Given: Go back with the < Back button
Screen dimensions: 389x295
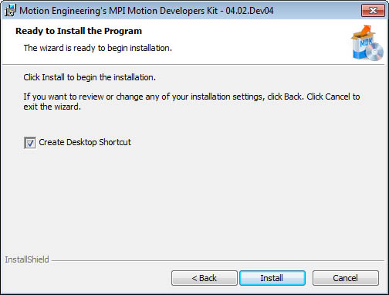Looking at the screenshot, I should pos(205,278).
